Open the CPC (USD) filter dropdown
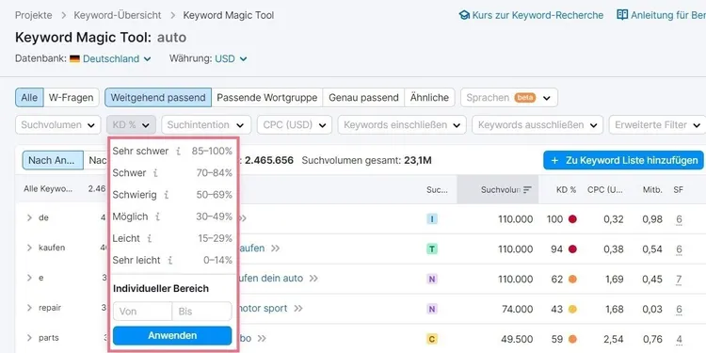706x353 pixels. tap(295, 124)
